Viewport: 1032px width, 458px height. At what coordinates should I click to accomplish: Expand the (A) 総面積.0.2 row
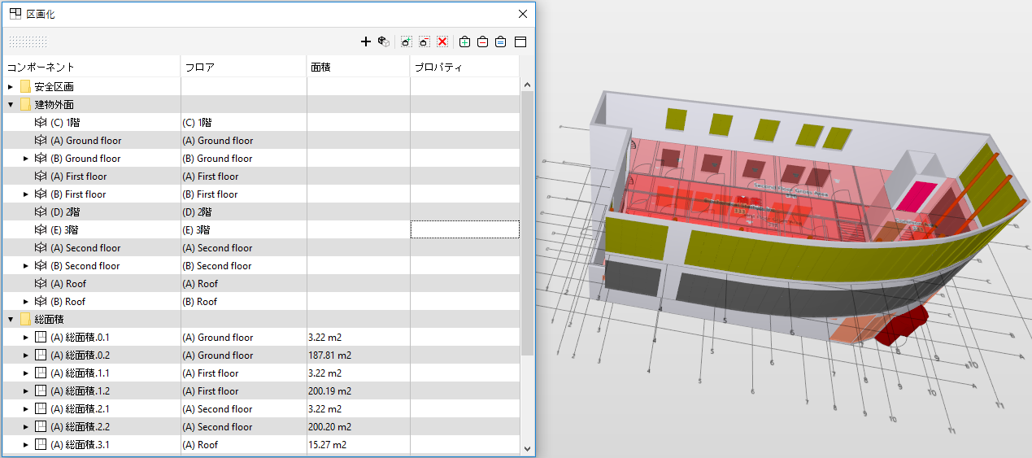click(x=26, y=355)
